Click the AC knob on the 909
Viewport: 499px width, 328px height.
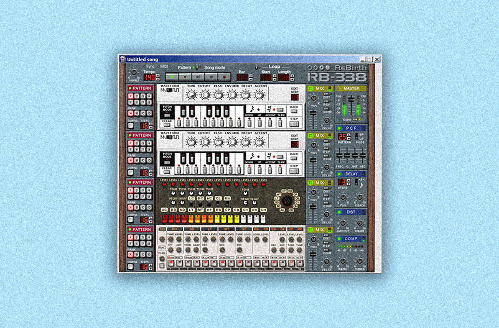(x=162, y=239)
